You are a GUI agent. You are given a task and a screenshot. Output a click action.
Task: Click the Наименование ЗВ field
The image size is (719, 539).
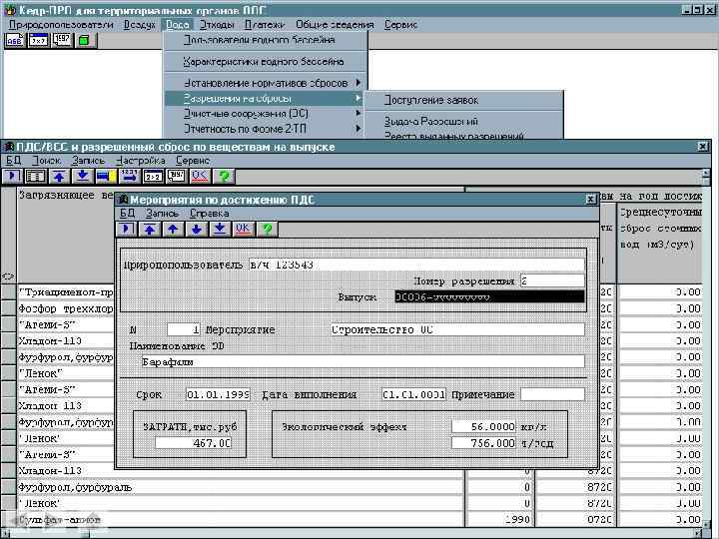coord(362,361)
